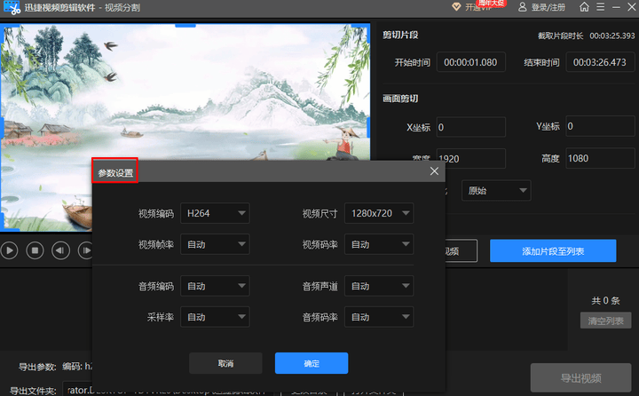Play the video preview
The width and height of the screenshot is (639, 396).
point(10,250)
